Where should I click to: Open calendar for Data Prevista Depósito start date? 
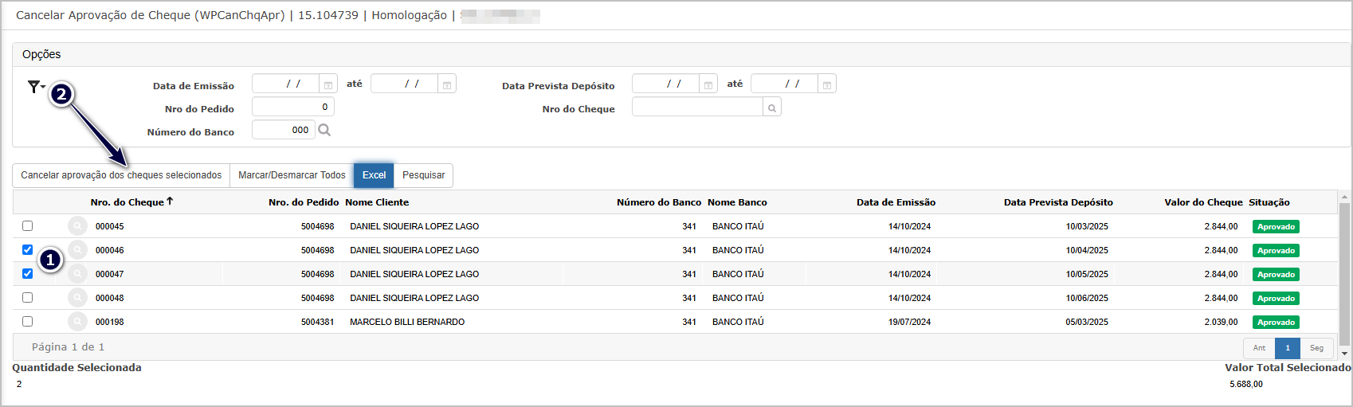click(708, 84)
